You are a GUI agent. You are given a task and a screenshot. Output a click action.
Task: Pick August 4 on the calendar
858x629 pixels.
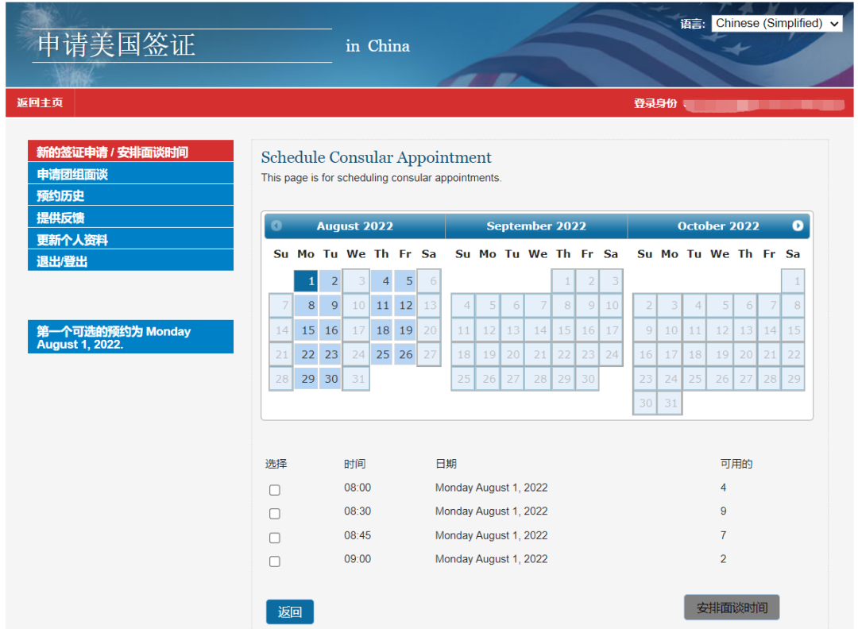(381, 281)
